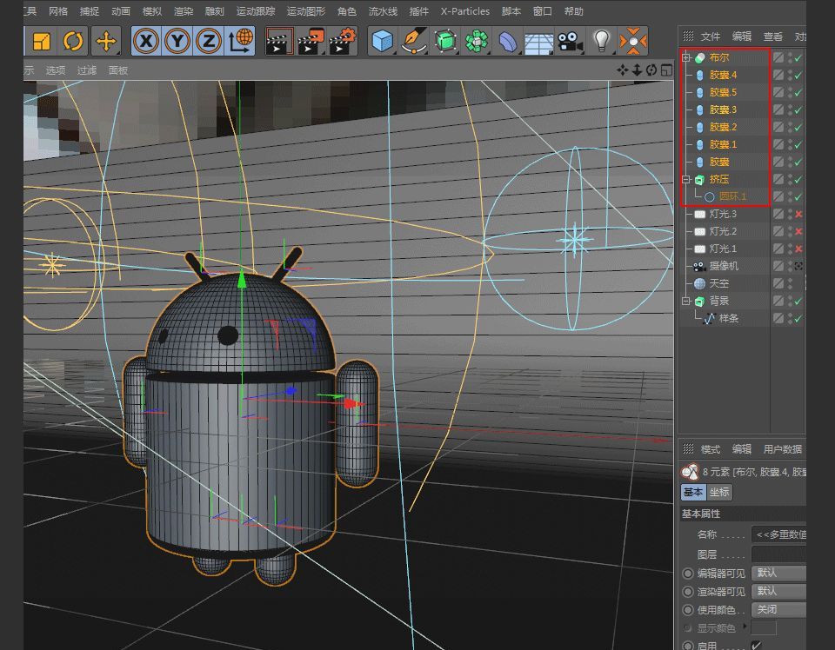Switch to the 坐标 tab
The width and height of the screenshot is (835, 650).
click(719, 492)
